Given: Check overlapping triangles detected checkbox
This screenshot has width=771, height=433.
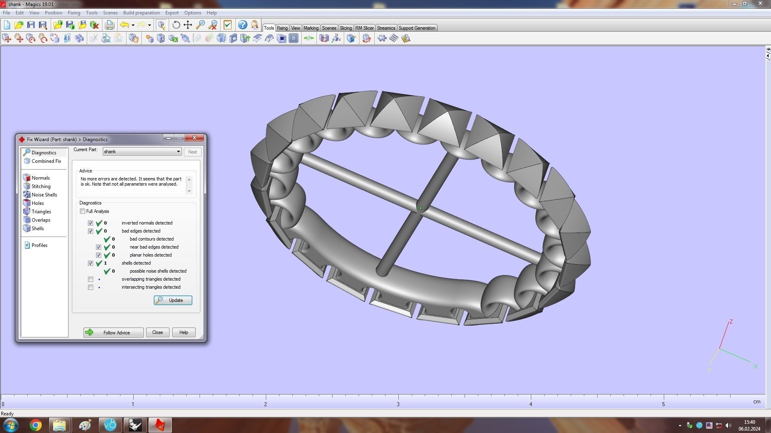Looking at the screenshot, I should click(x=90, y=279).
